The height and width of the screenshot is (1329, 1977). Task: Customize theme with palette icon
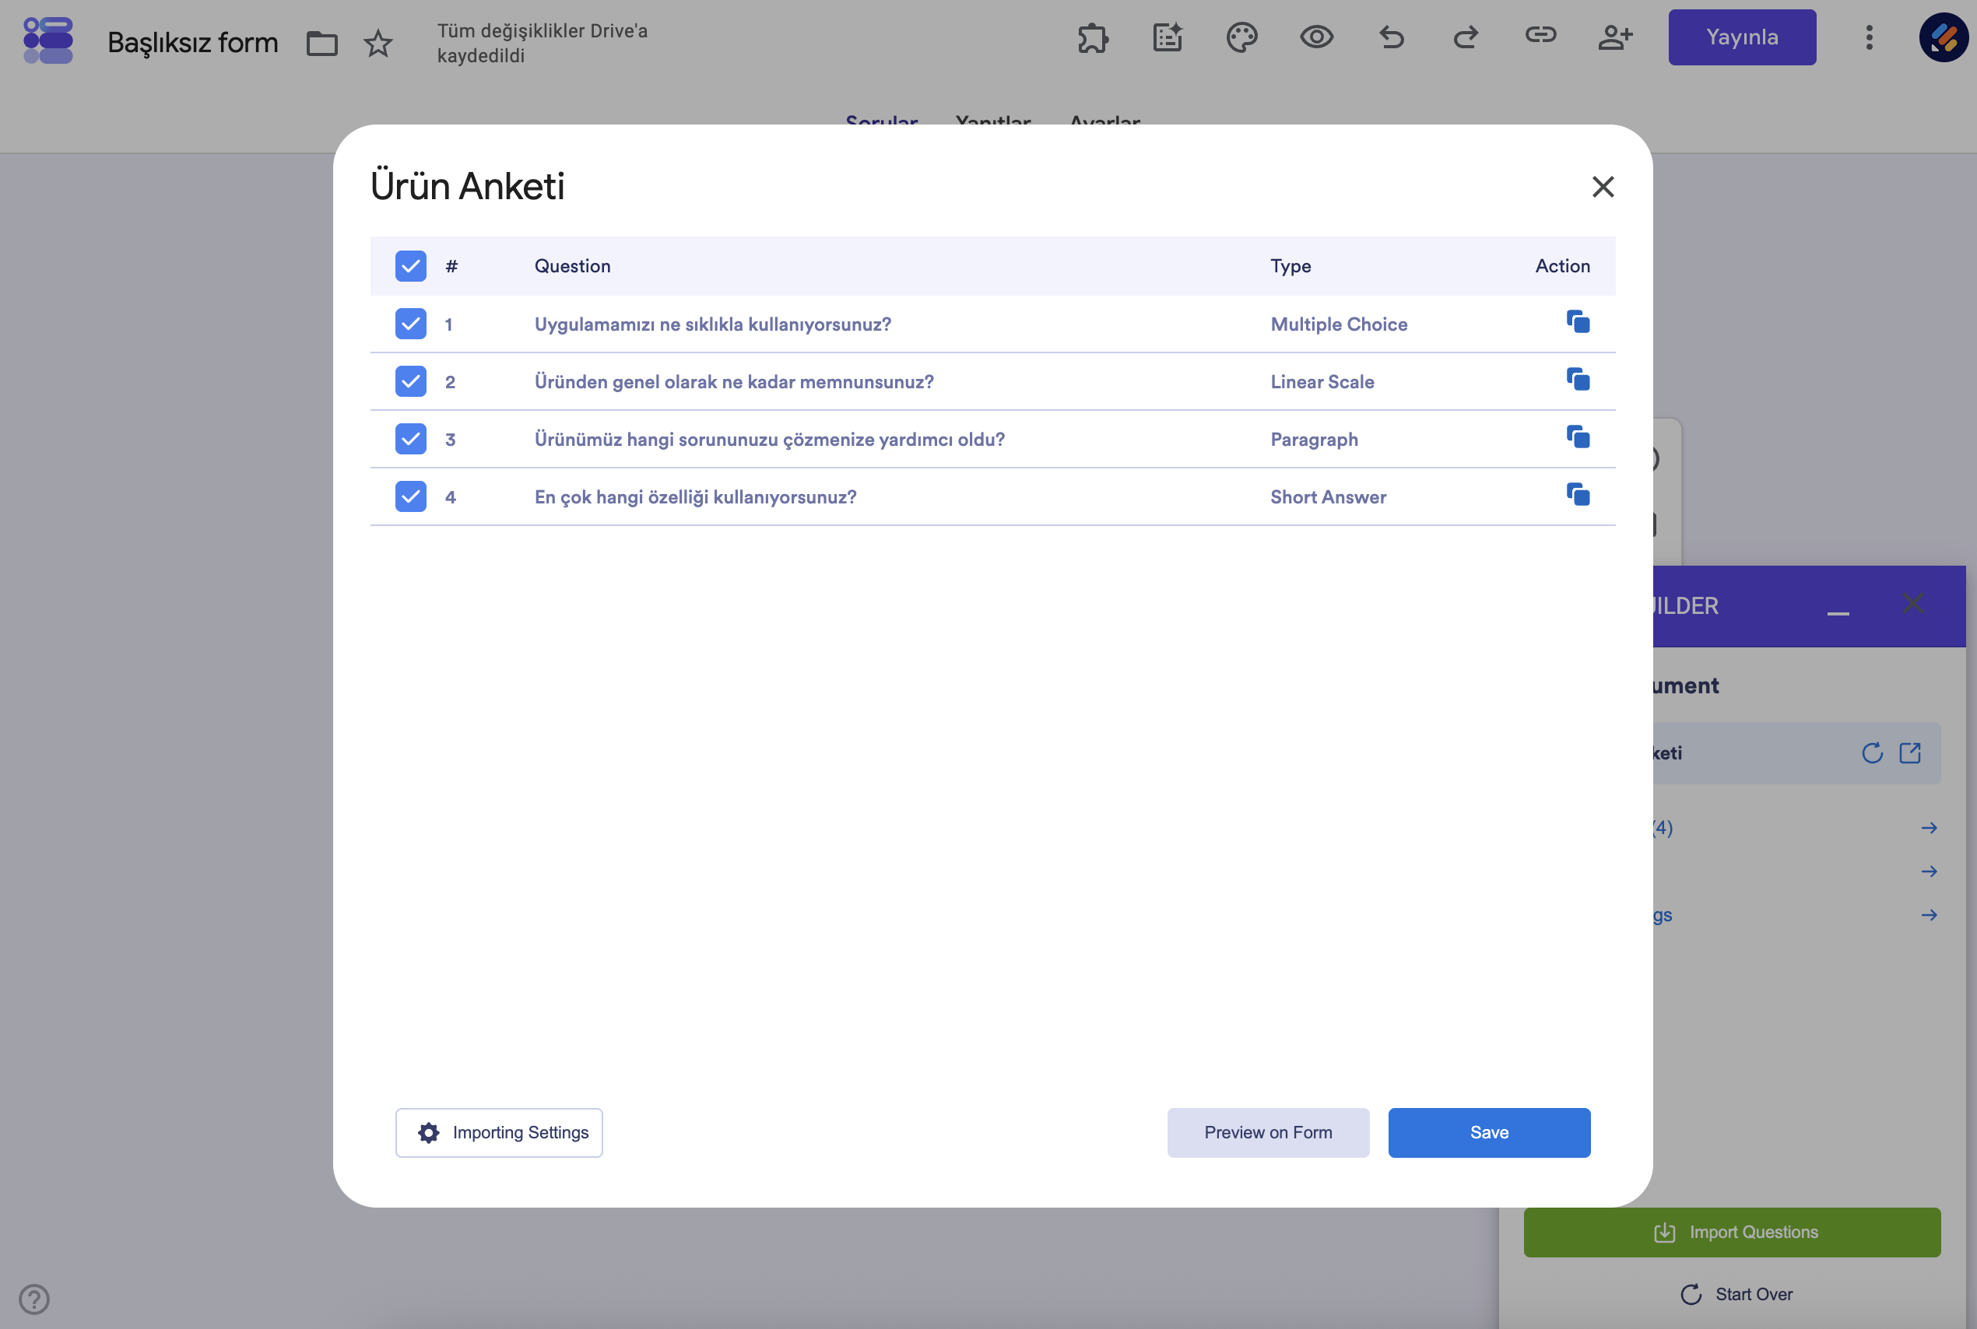[x=1242, y=37]
